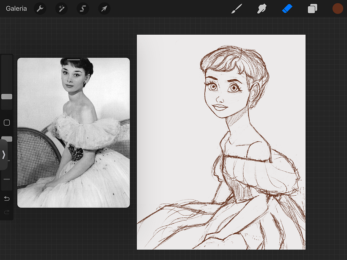Grab the reference window top handle bar

pyautogui.click(x=74, y=60)
